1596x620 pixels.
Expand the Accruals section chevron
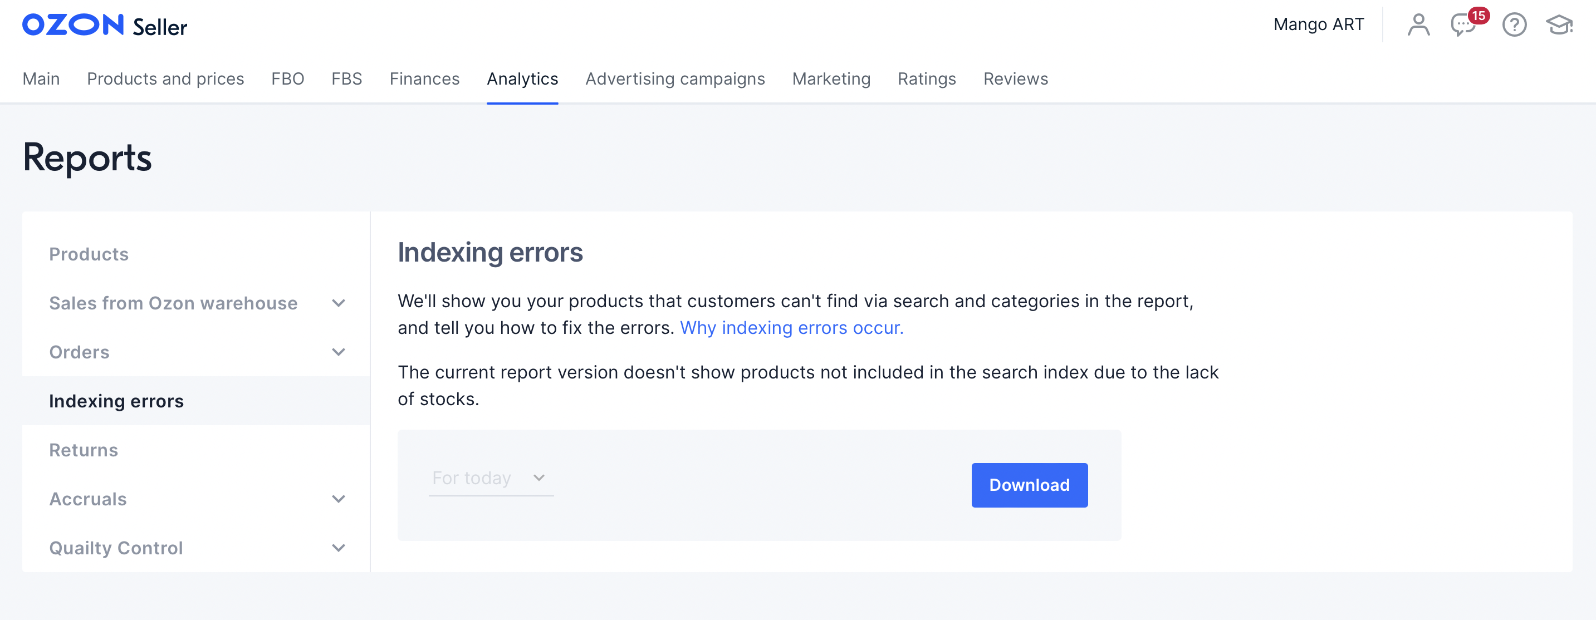[x=338, y=499]
